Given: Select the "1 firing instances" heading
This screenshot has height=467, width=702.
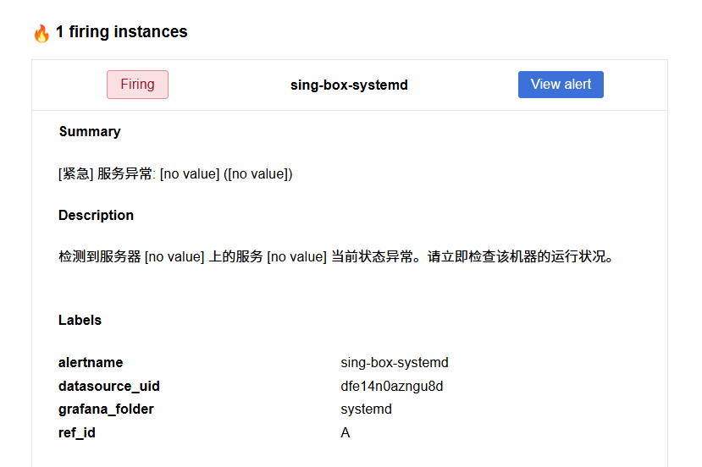Looking at the screenshot, I should point(121,32).
